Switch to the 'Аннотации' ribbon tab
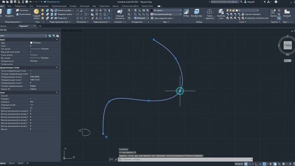The height and width of the screenshot is (166, 295). [x=84, y=6]
